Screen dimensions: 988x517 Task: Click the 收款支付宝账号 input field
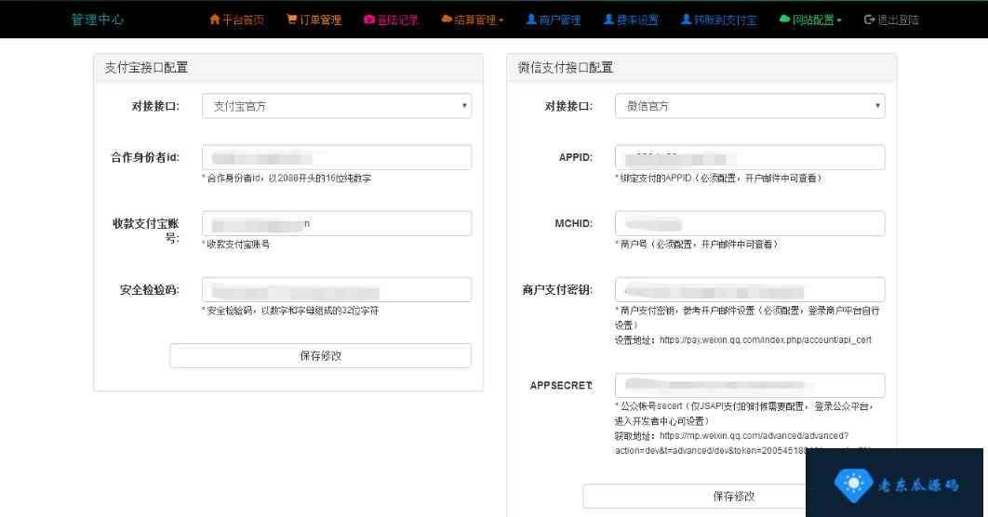336,224
